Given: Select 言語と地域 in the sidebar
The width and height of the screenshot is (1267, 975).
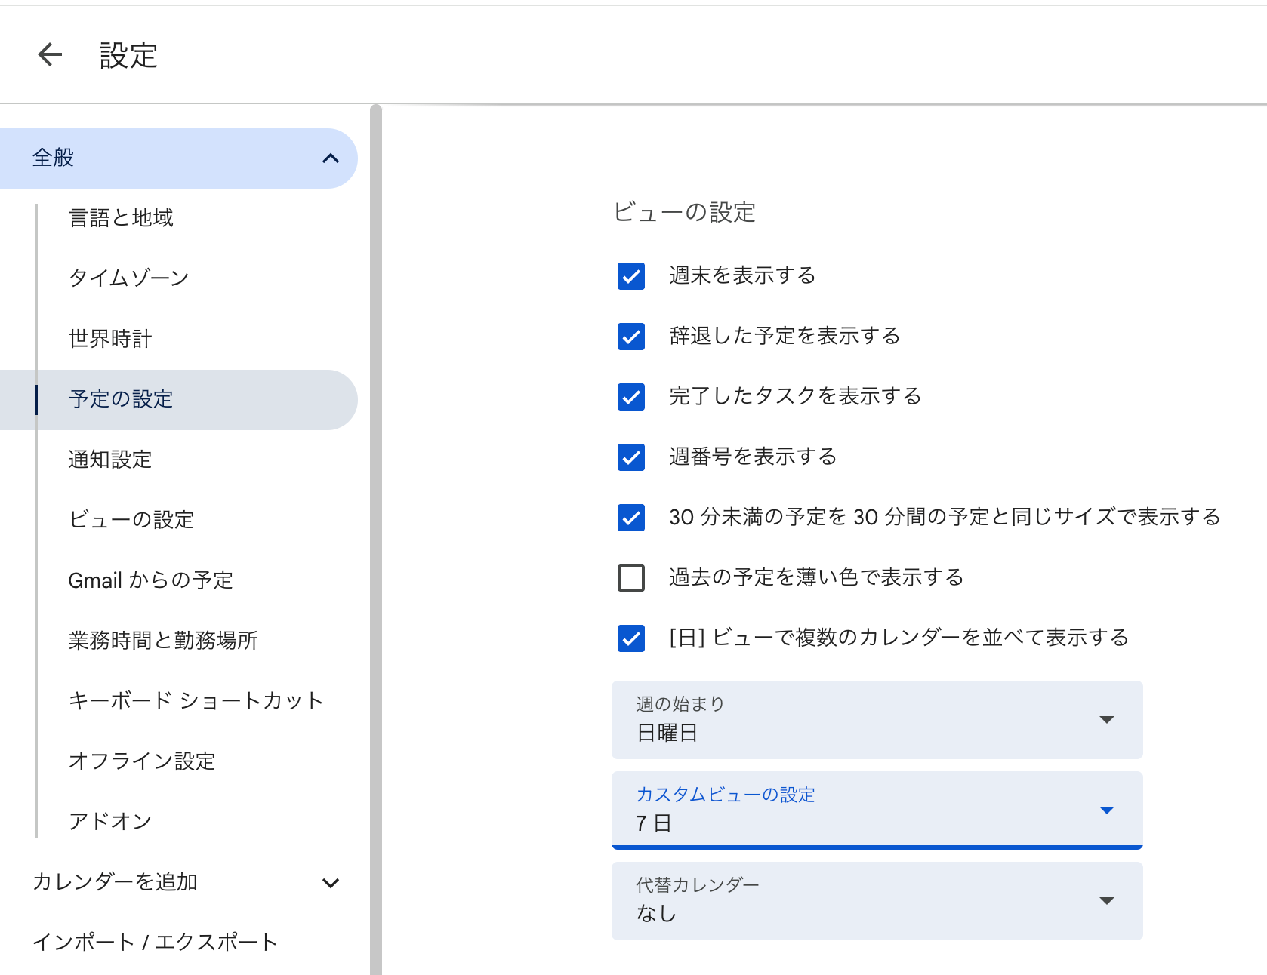Looking at the screenshot, I should (x=121, y=218).
